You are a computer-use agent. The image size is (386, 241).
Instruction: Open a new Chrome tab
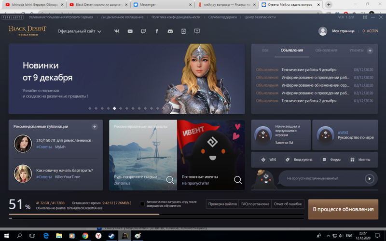click(x=329, y=5)
